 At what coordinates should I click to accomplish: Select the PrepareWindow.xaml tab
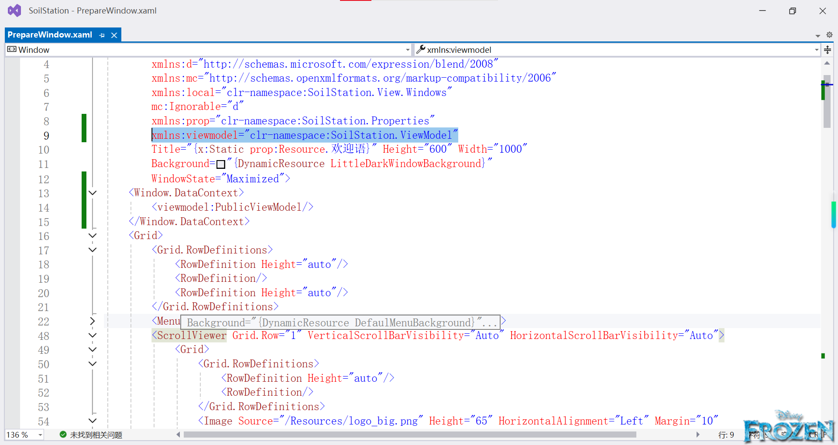click(49, 35)
